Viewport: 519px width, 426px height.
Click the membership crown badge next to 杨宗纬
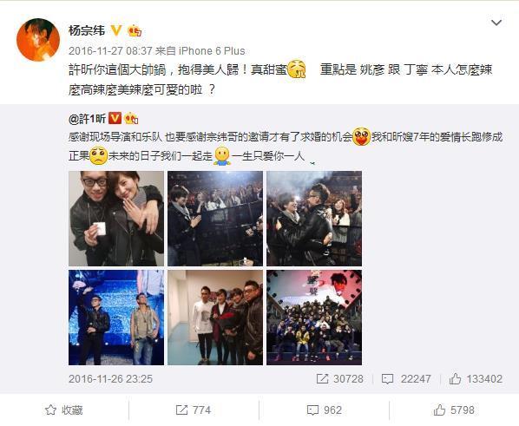coord(134,30)
